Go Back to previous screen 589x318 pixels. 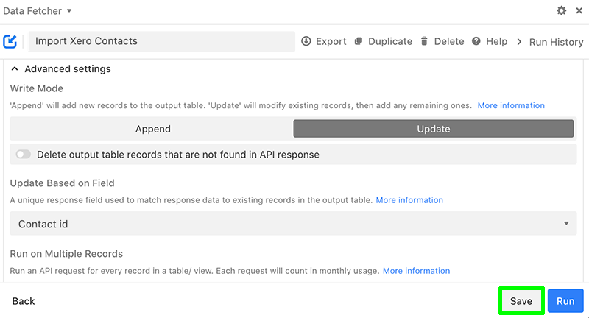pyautogui.click(x=24, y=301)
